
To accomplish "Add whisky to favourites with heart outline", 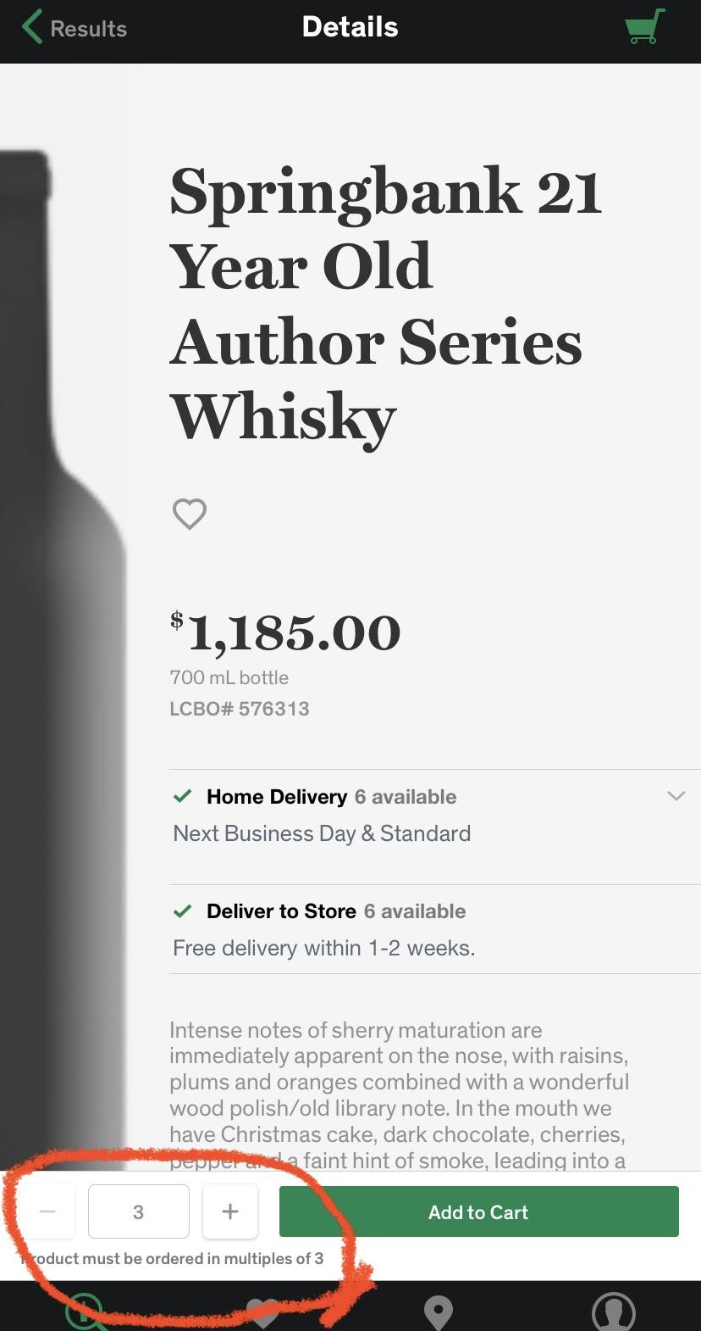I will click(190, 514).
